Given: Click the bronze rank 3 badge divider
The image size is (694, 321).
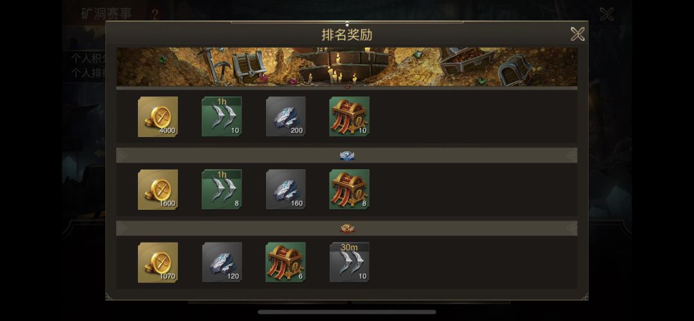Looking at the screenshot, I should click(347, 228).
